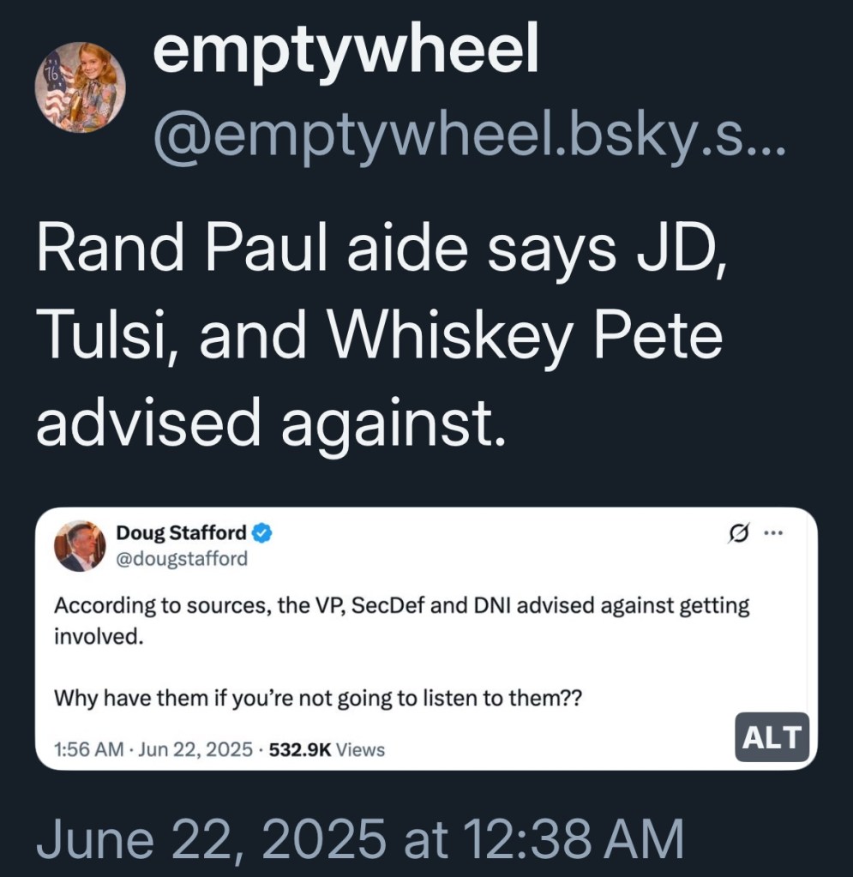The width and height of the screenshot is (853, 877).
Task: Click the 'Rand Paul aide says JD' line
Action: click(x=381, y=251)
